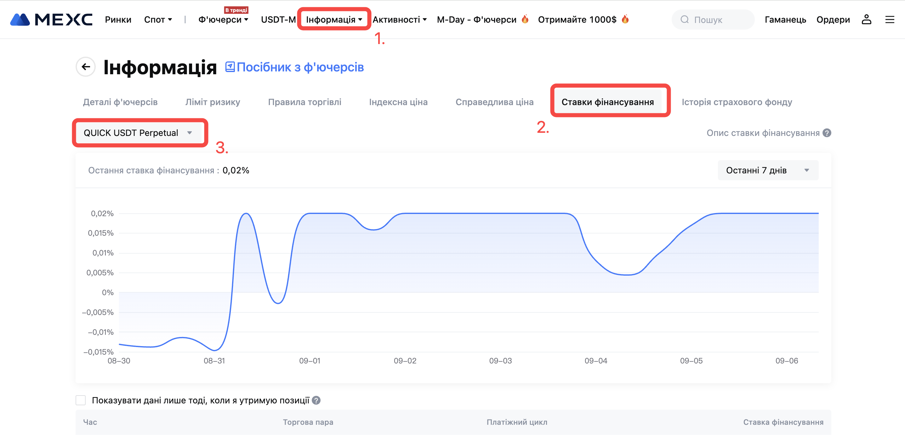Open Ордери in the top bar
Viewport: 905px width, 438px height.
833,20
